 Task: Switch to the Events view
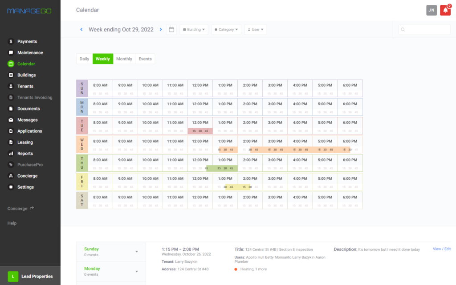coord(145,58)
